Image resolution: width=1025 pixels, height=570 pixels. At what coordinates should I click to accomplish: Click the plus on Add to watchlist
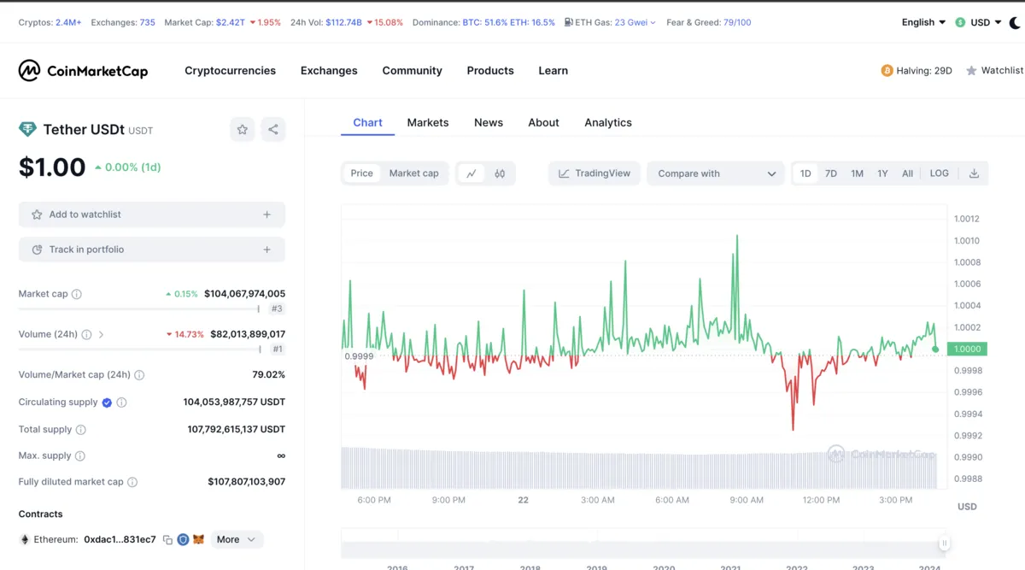click(x=267, y=214)
